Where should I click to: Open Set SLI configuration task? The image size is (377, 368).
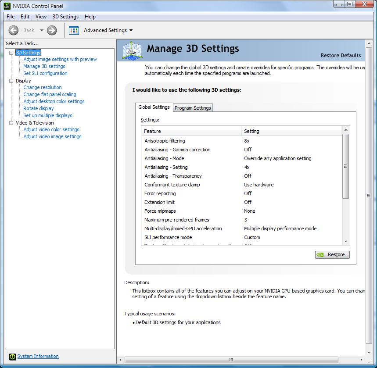45,73
